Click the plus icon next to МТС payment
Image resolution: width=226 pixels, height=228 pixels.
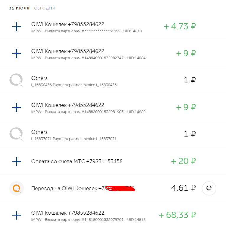pos(17,161)
